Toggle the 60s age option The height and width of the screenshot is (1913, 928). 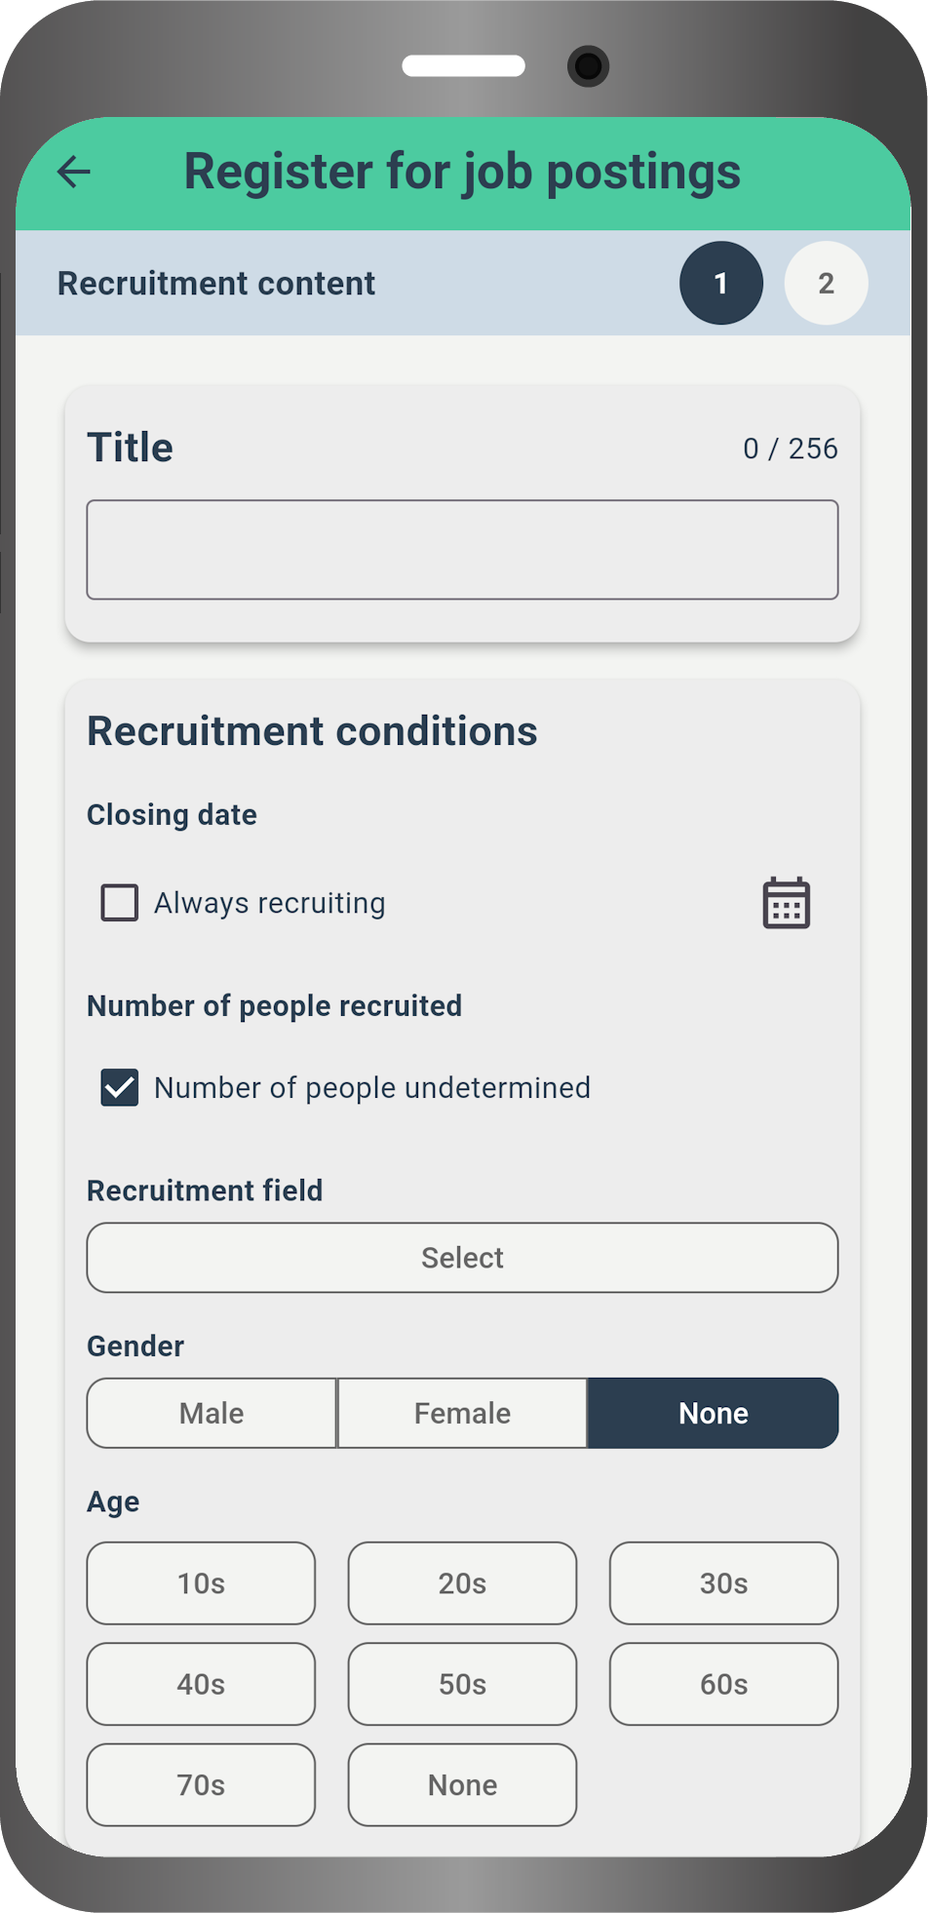point(723,1684)
